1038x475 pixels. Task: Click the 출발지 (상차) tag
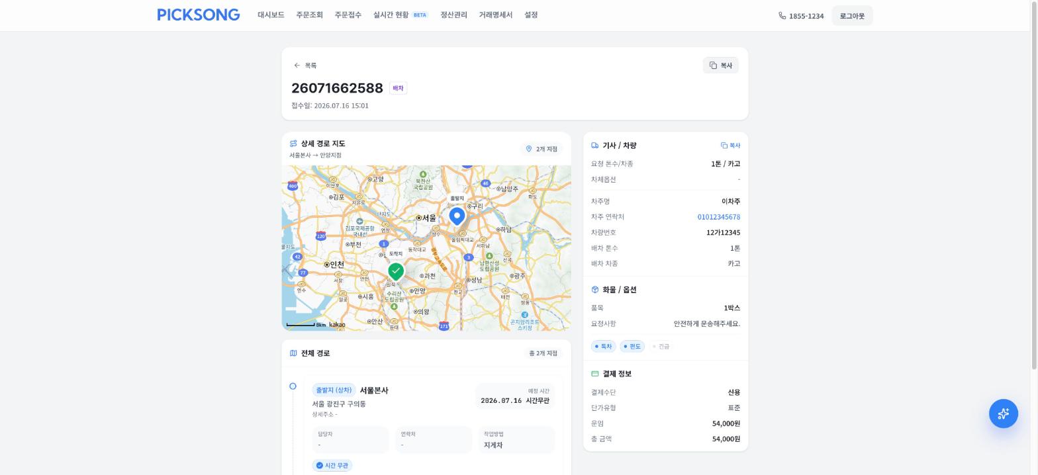tap(334, 390)
